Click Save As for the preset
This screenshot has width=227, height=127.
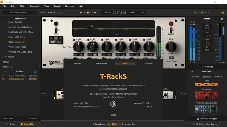click(x=51, y=12)
